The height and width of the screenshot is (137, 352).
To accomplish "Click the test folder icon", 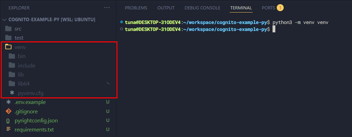I will tap(8, 38).
